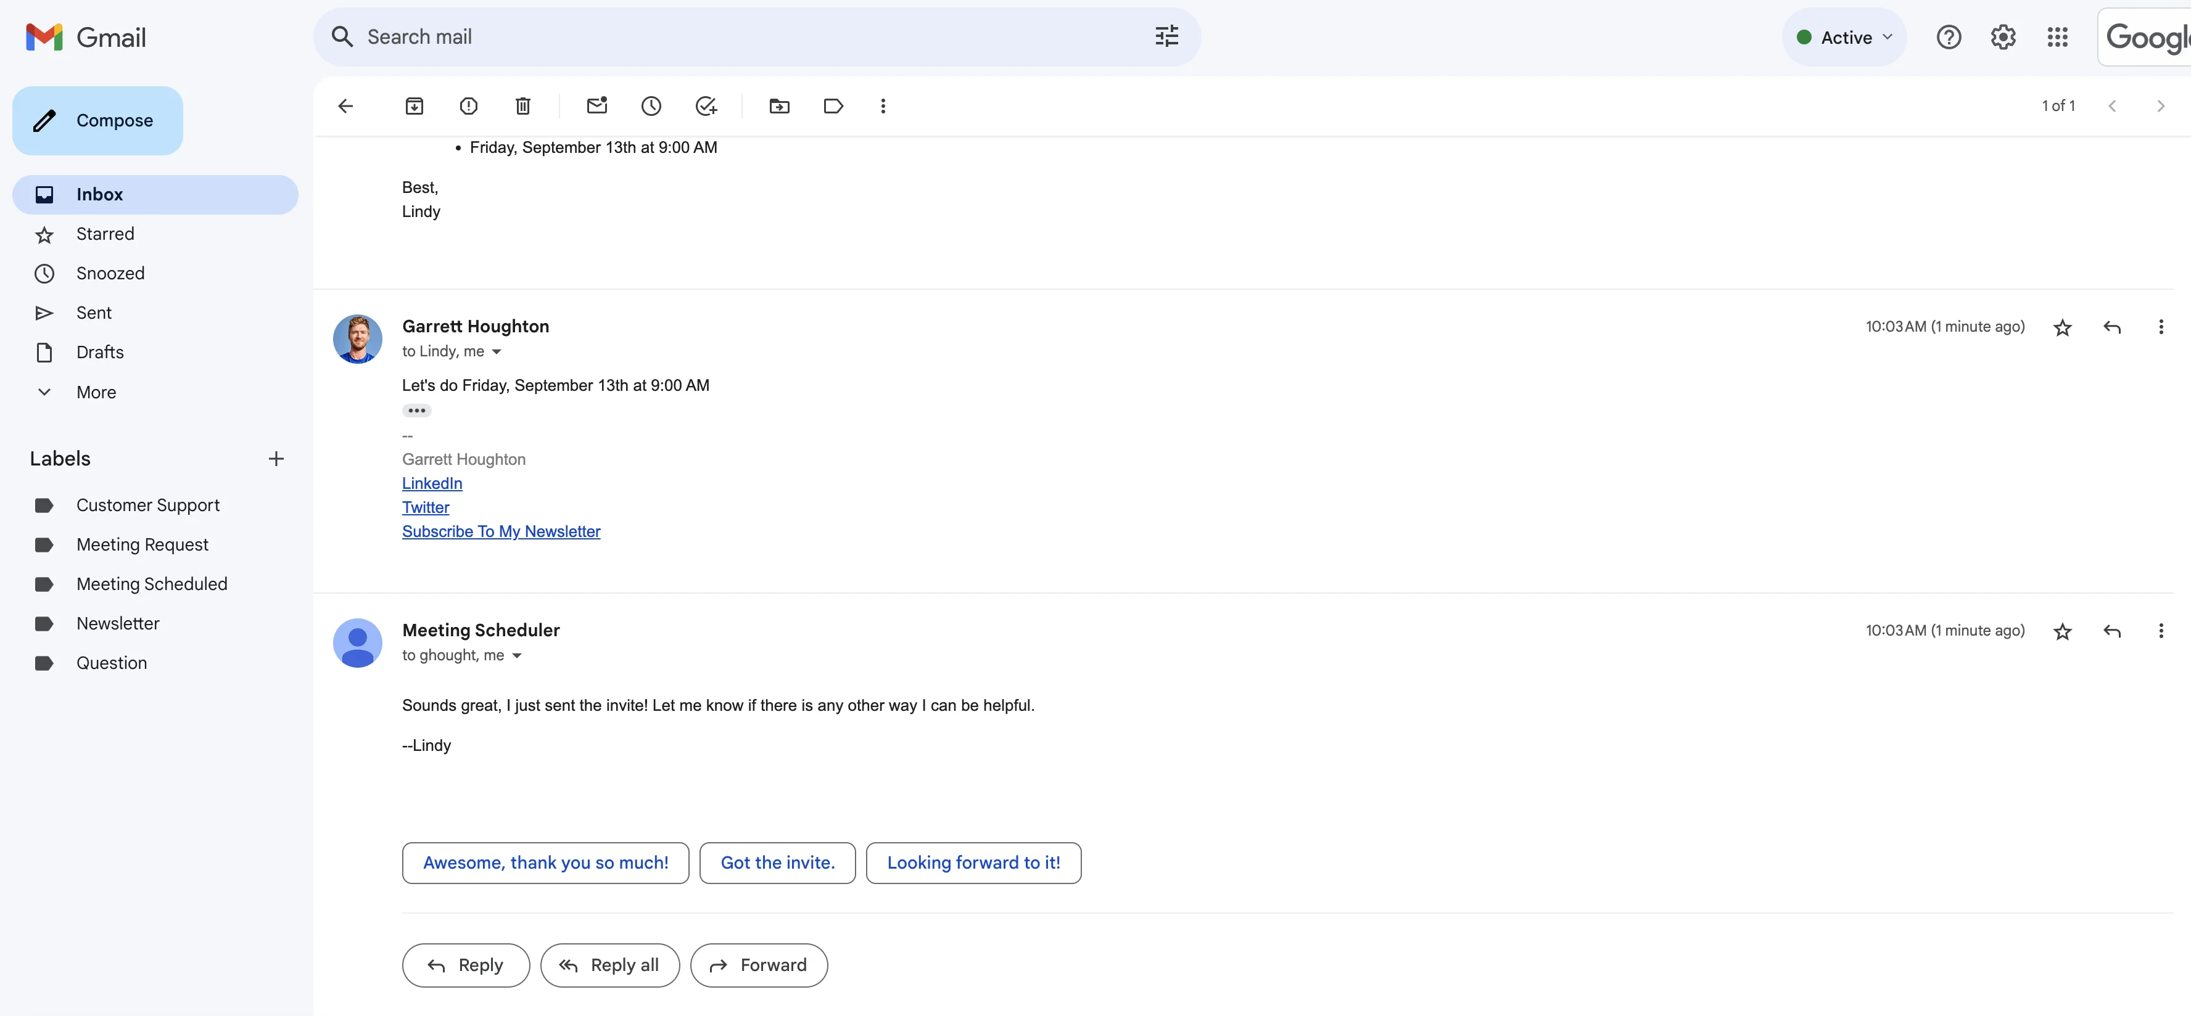This screenshot has width=2191, height=1016.
Task: Snooze the conversation with clock icon
Action: click(651, 106)
